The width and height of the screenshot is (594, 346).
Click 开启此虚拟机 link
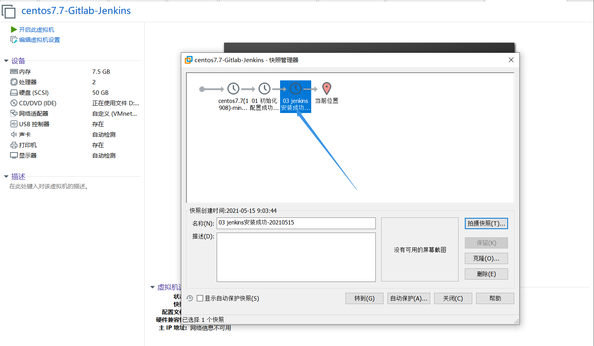point(37,30)
